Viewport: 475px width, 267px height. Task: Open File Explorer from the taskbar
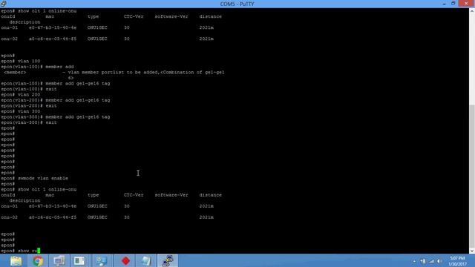16,260
